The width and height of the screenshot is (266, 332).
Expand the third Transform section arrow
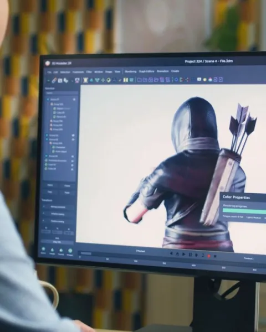[x=43, y=221]
